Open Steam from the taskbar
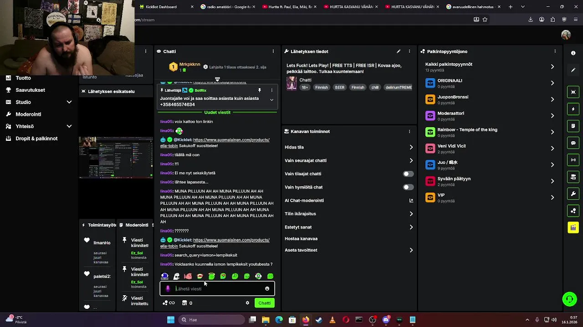The height and width of the screenshot is (327, 583). (x=319, y=320)
